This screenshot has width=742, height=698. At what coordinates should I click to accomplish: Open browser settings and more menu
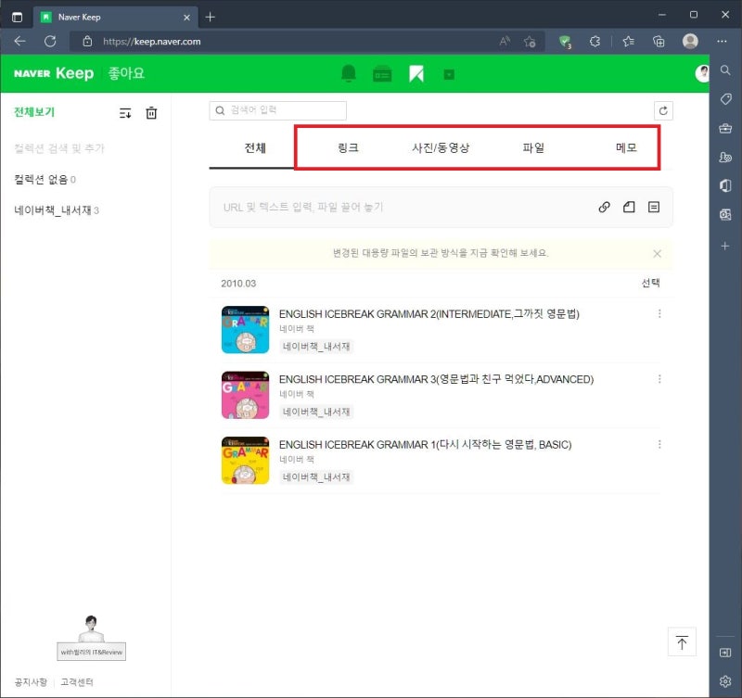pyautogui.click(x=722, y=41)
